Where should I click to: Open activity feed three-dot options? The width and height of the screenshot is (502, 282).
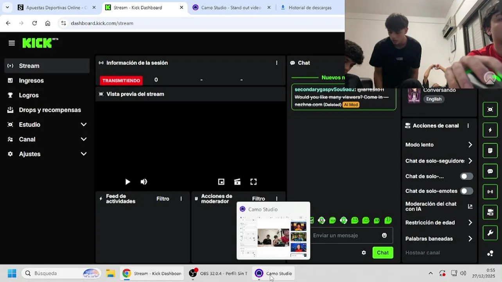tap(181, 199)
